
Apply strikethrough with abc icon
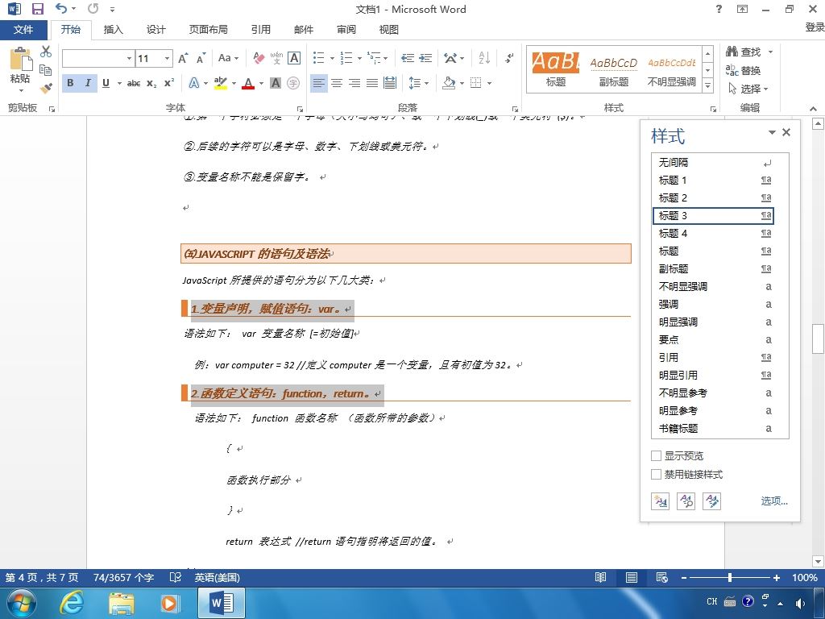134,83
